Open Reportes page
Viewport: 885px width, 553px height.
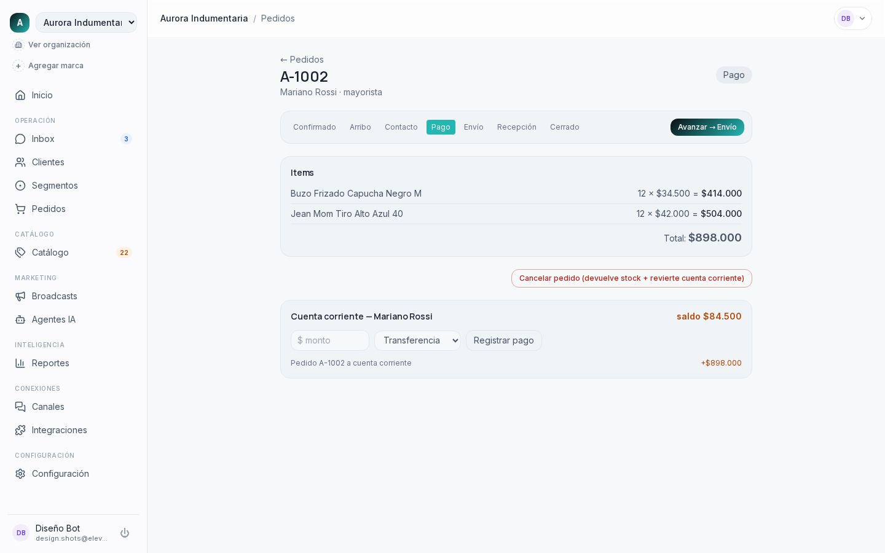tap(73, 363)
